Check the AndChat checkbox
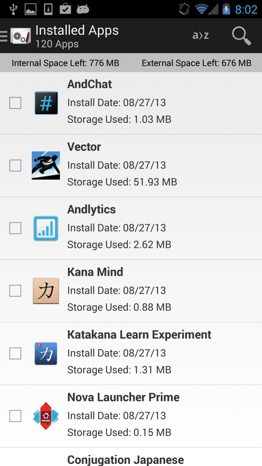The width and height of the screenshot is (262, 466). tap(15, 103)
